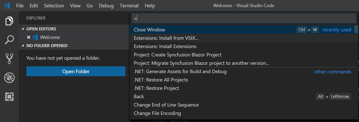Open the Extensions view icon

click(x=9, y=96)
